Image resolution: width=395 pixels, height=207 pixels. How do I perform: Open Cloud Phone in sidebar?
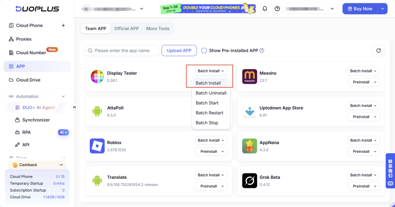click(x=29, y=26)
